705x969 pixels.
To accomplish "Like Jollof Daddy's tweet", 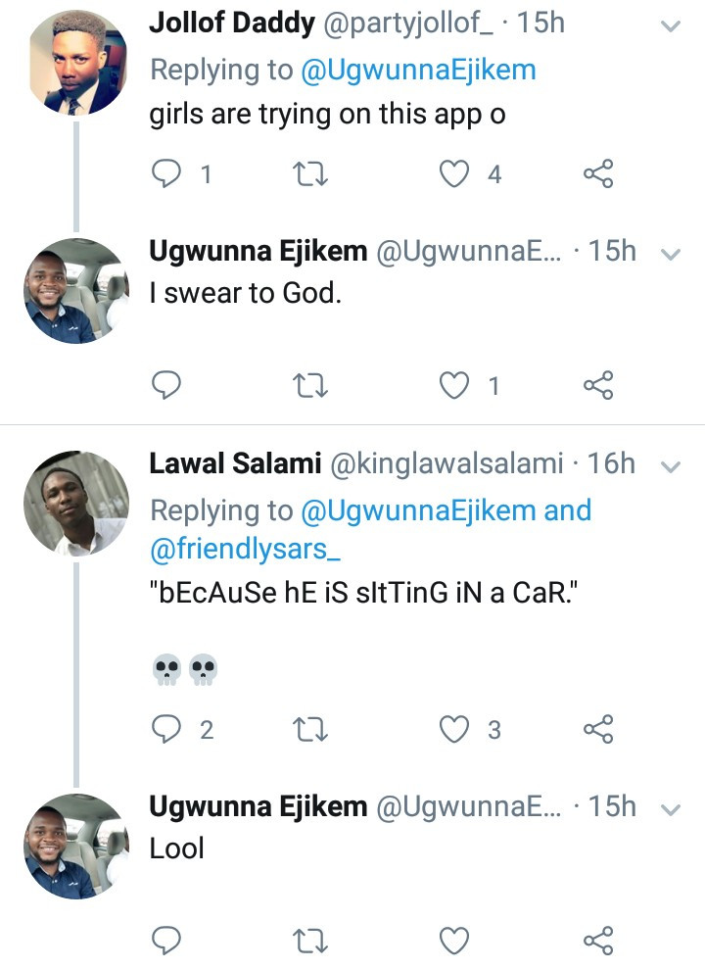I will coord(453,174).
